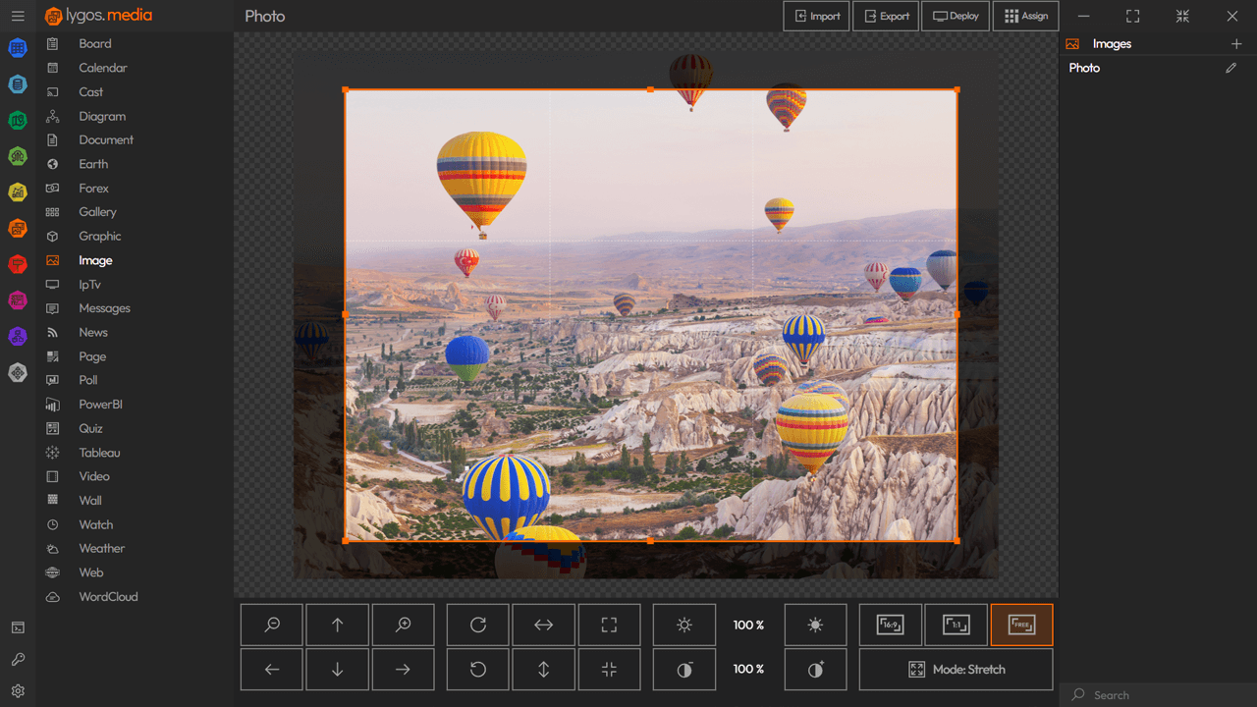Change the Mode: Stretch setting
Image resolution: width=1257 pixels, height=707 pixels.
click(x=955, y=669)
